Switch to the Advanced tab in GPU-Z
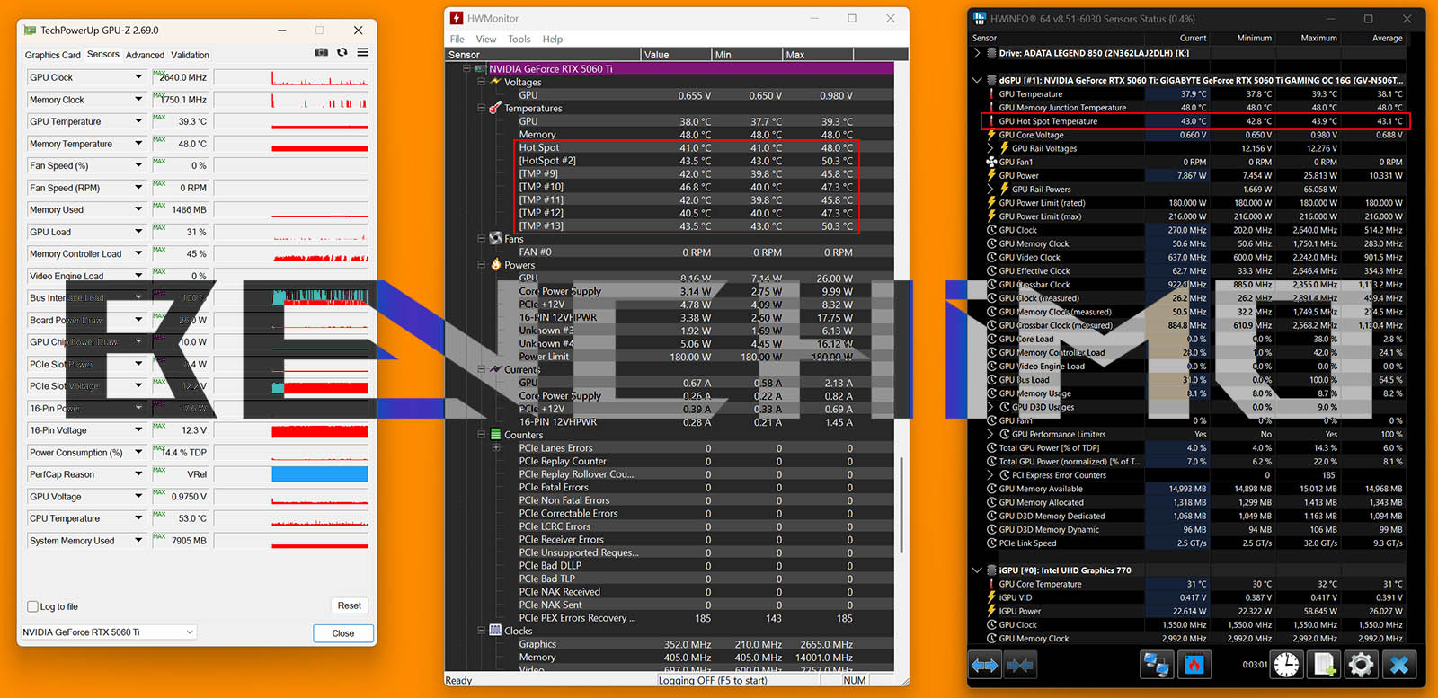Image resolution: width=1438 pixels, height=698 pixels. click(145, 55)
